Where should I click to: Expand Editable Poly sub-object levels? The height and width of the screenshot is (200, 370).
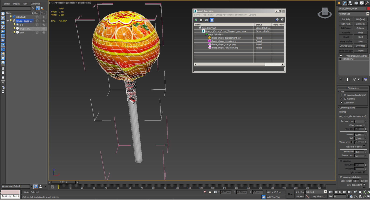[340, 59]
